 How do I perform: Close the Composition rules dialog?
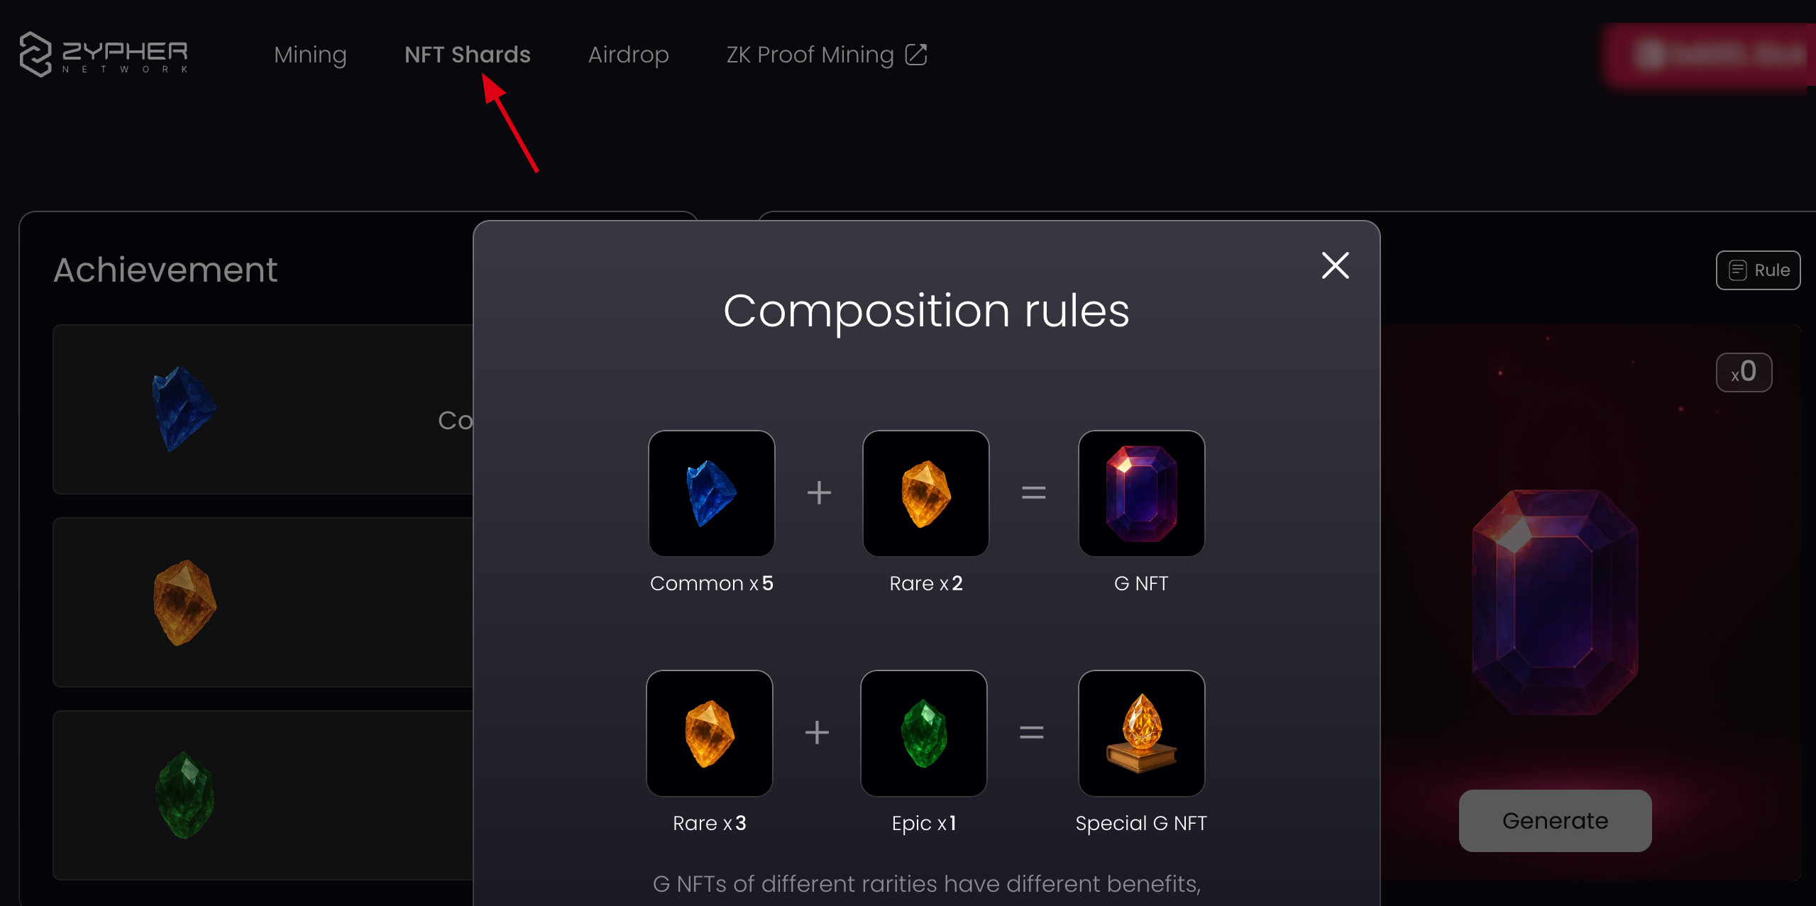[1335, 265]
